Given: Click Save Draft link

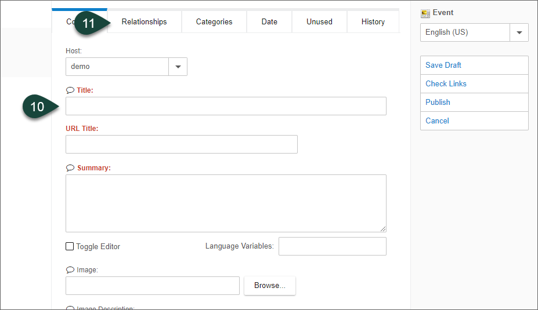Looking at the screenshot, I should click(x=443, y=65).
